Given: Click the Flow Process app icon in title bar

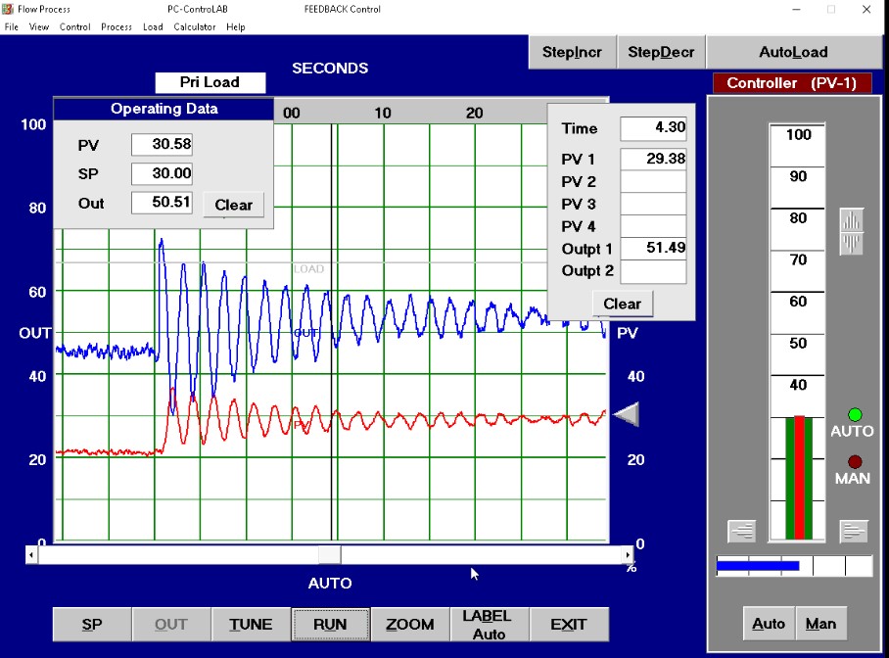Looking at the screenshot, I should point(9,9).
